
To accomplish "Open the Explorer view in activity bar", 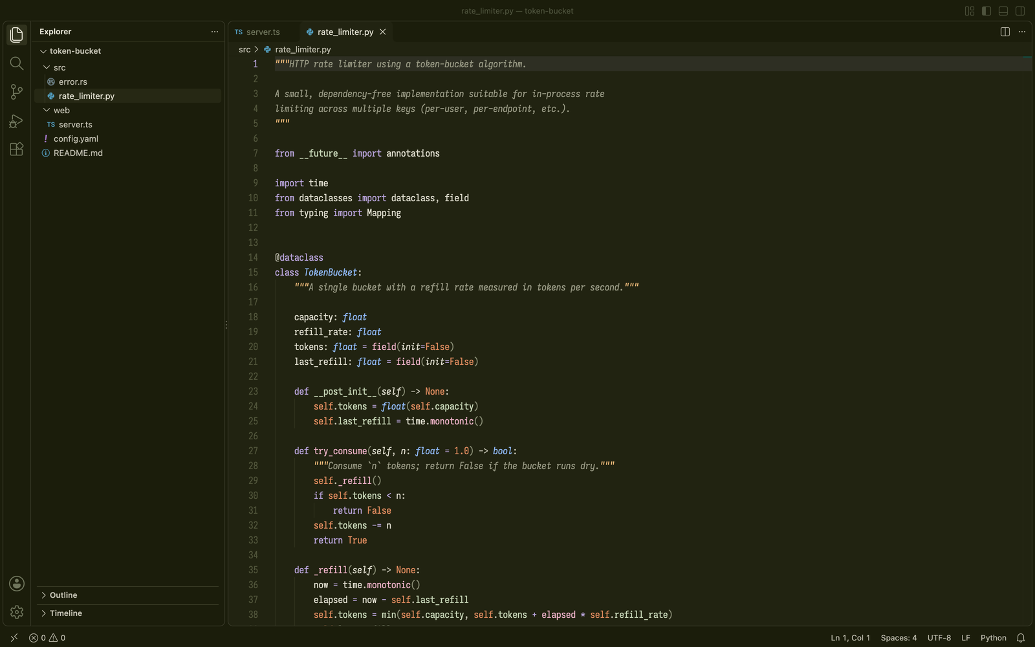I will click(x=17, y=35).
